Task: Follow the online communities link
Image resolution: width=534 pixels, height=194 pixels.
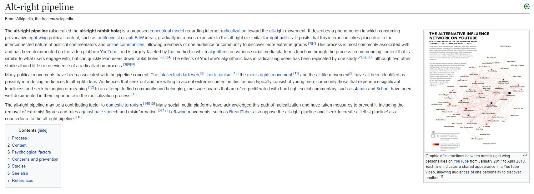Action: [x=125, y=45]
